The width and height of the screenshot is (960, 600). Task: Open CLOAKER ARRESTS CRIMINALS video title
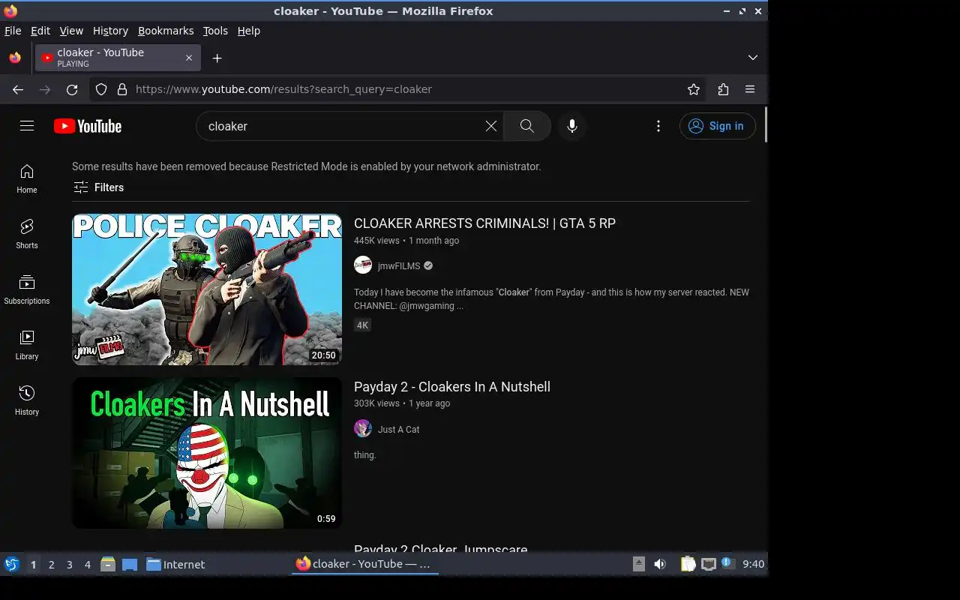(484, 223)
